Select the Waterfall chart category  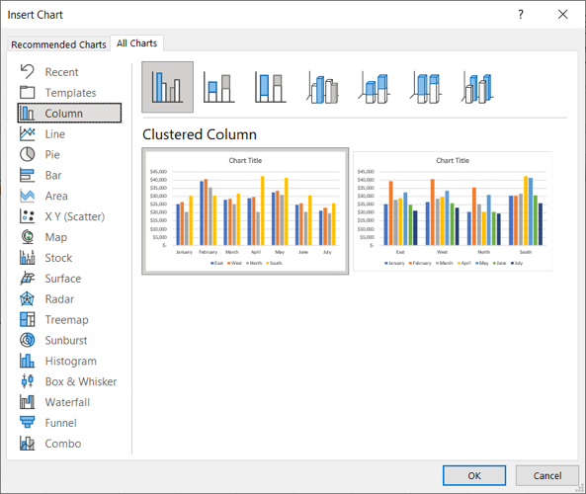click(69, 402)
